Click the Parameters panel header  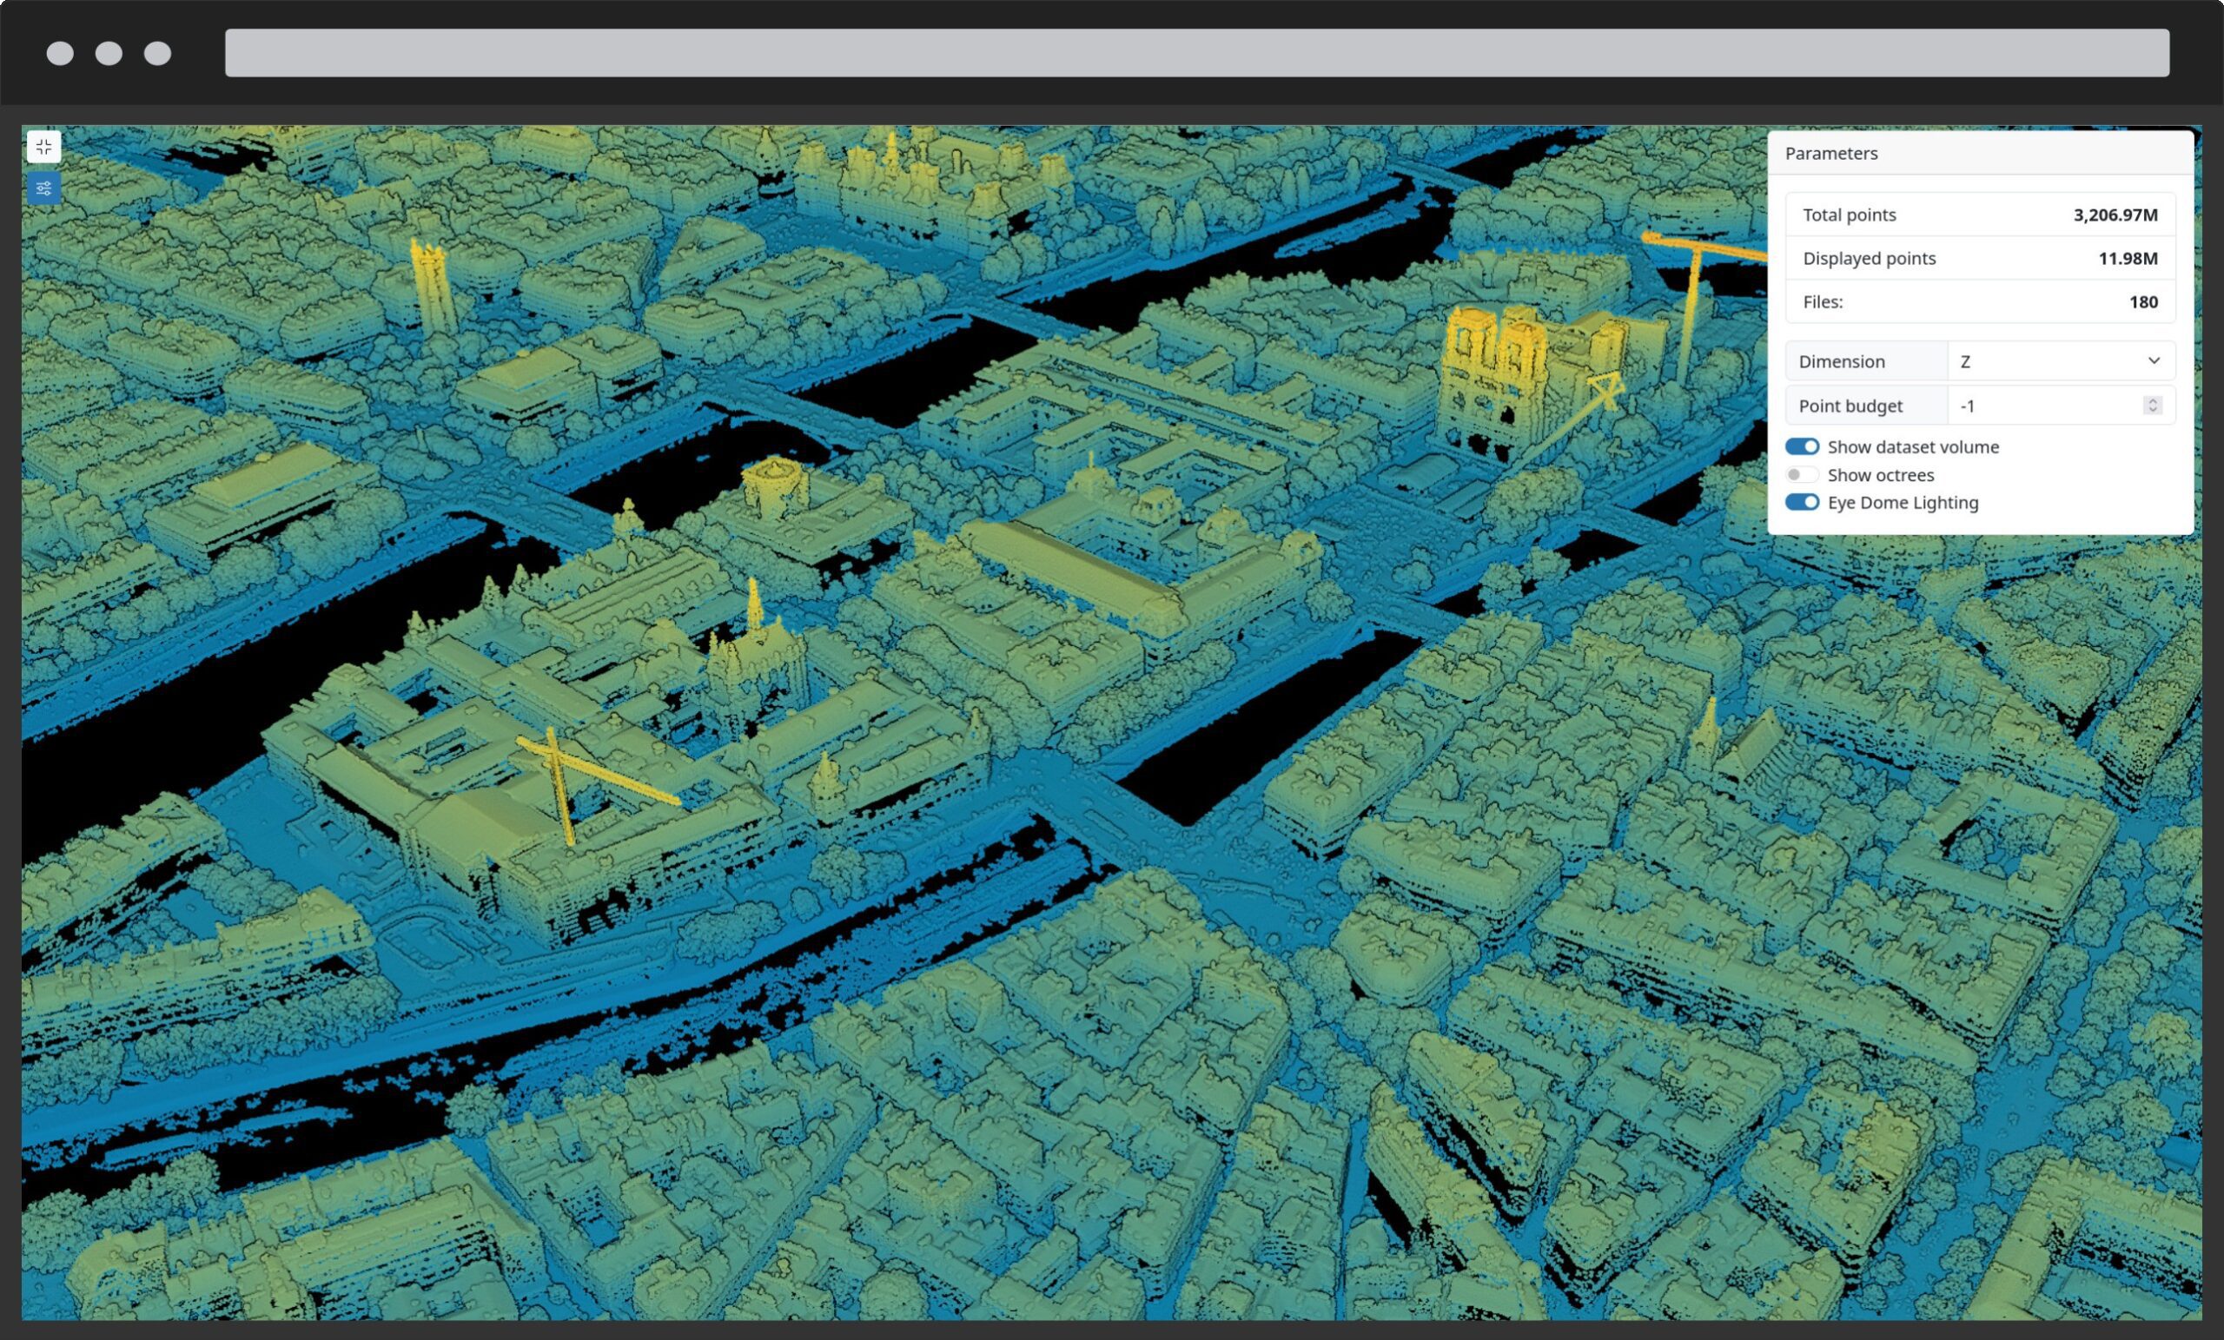click(1831, 153)
